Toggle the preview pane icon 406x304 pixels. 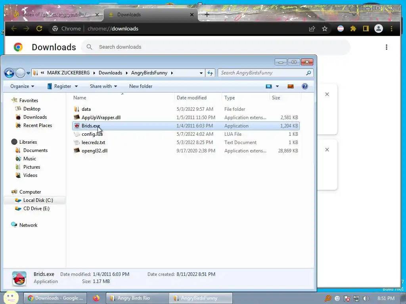[291, 86]
